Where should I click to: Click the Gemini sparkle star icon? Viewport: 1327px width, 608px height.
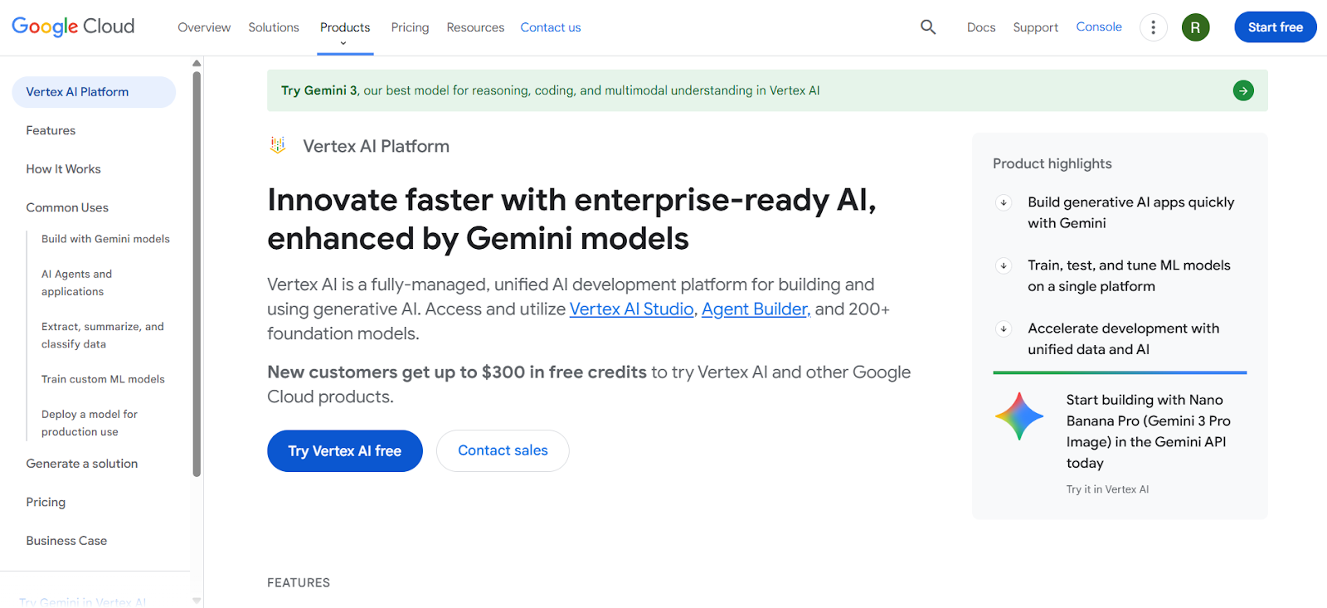pyautogui.click(x=1019, y=416)
